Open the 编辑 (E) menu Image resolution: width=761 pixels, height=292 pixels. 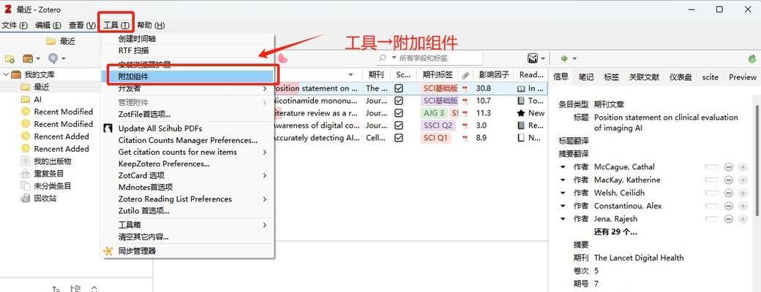pos(48,25)
